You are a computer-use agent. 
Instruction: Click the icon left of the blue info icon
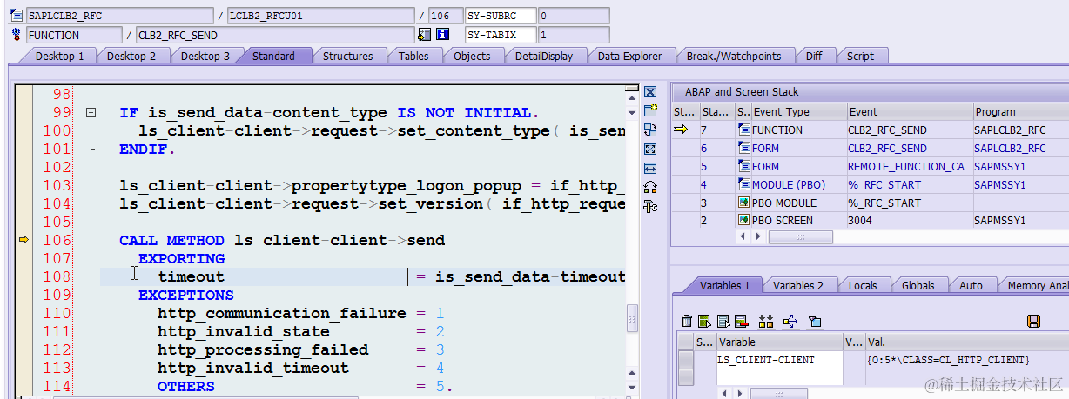[425, 35]
